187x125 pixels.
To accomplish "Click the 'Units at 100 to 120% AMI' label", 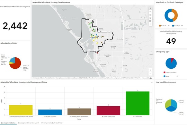I will [4, 57].
